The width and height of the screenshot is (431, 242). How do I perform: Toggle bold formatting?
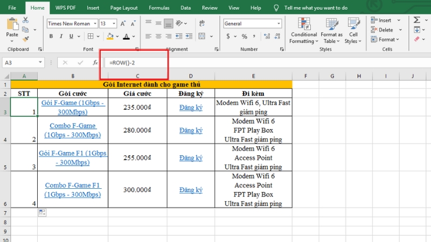tap(52, 37)
